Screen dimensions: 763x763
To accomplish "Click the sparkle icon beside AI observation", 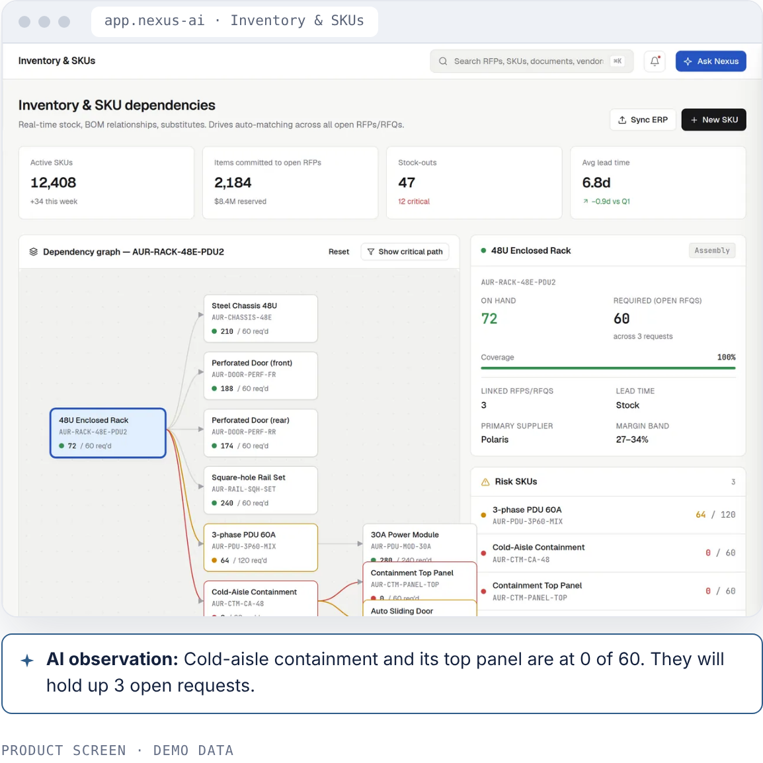I will point(27,661).
